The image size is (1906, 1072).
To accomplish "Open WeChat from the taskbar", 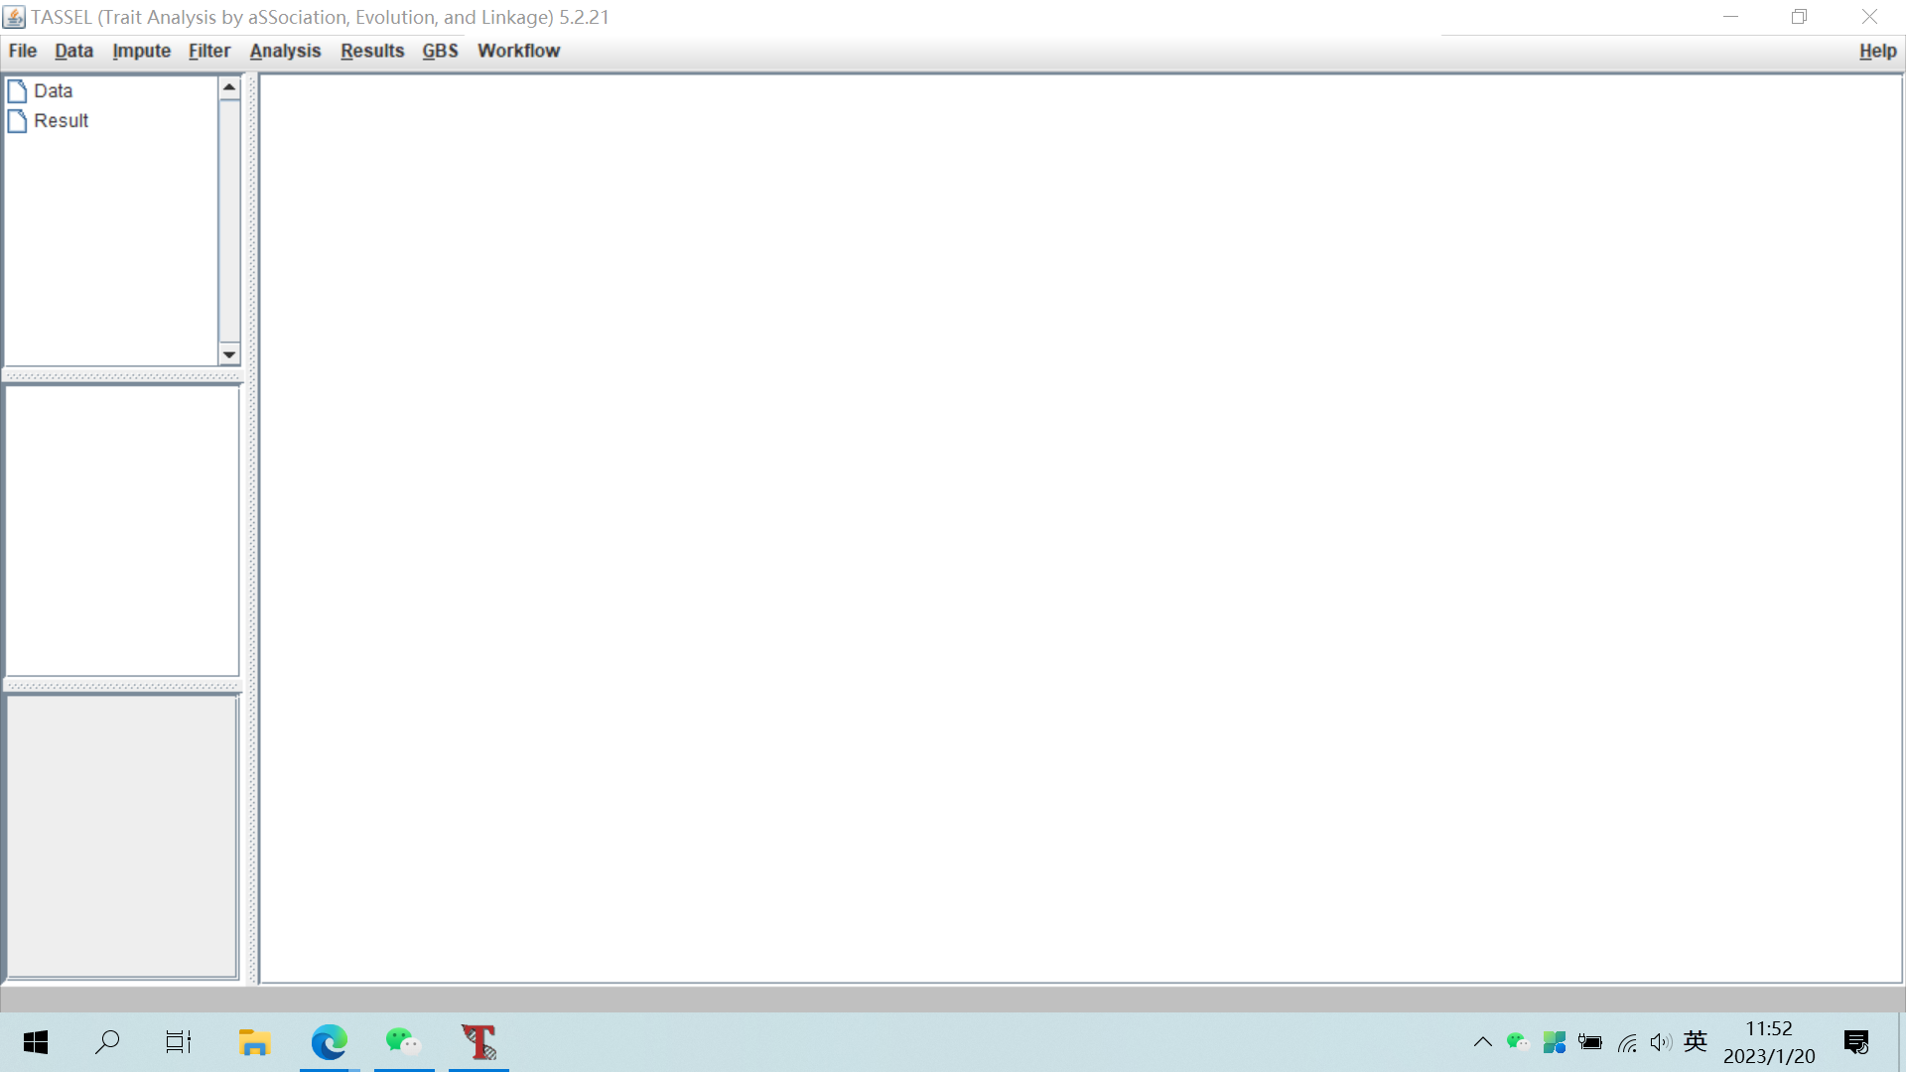I will (x=403, y=1041).
